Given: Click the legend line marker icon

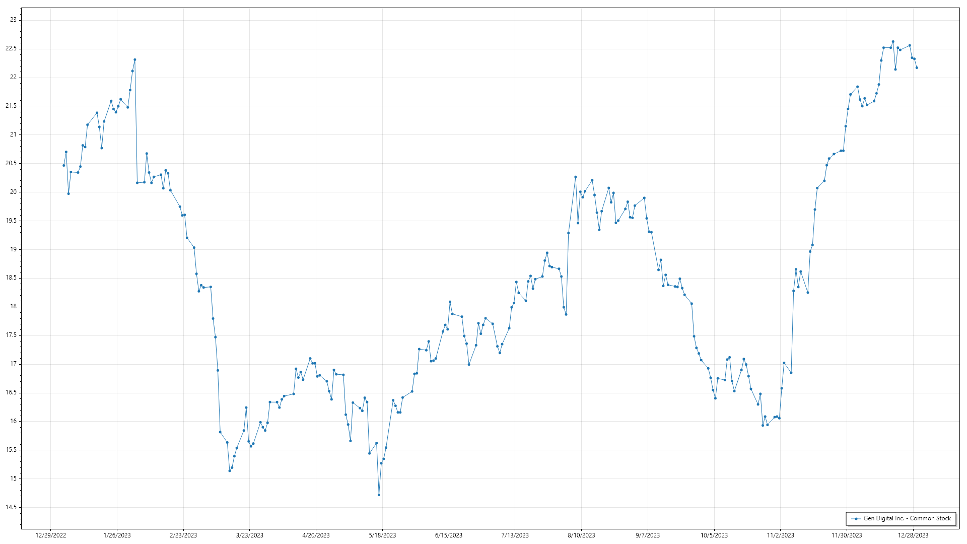Looking at the screenshot, I should pyautogui.click(x=856, y=519).
